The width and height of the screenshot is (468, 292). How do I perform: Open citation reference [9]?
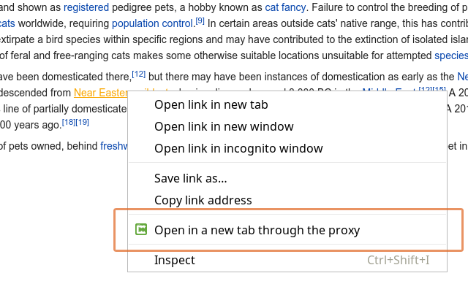200,21
